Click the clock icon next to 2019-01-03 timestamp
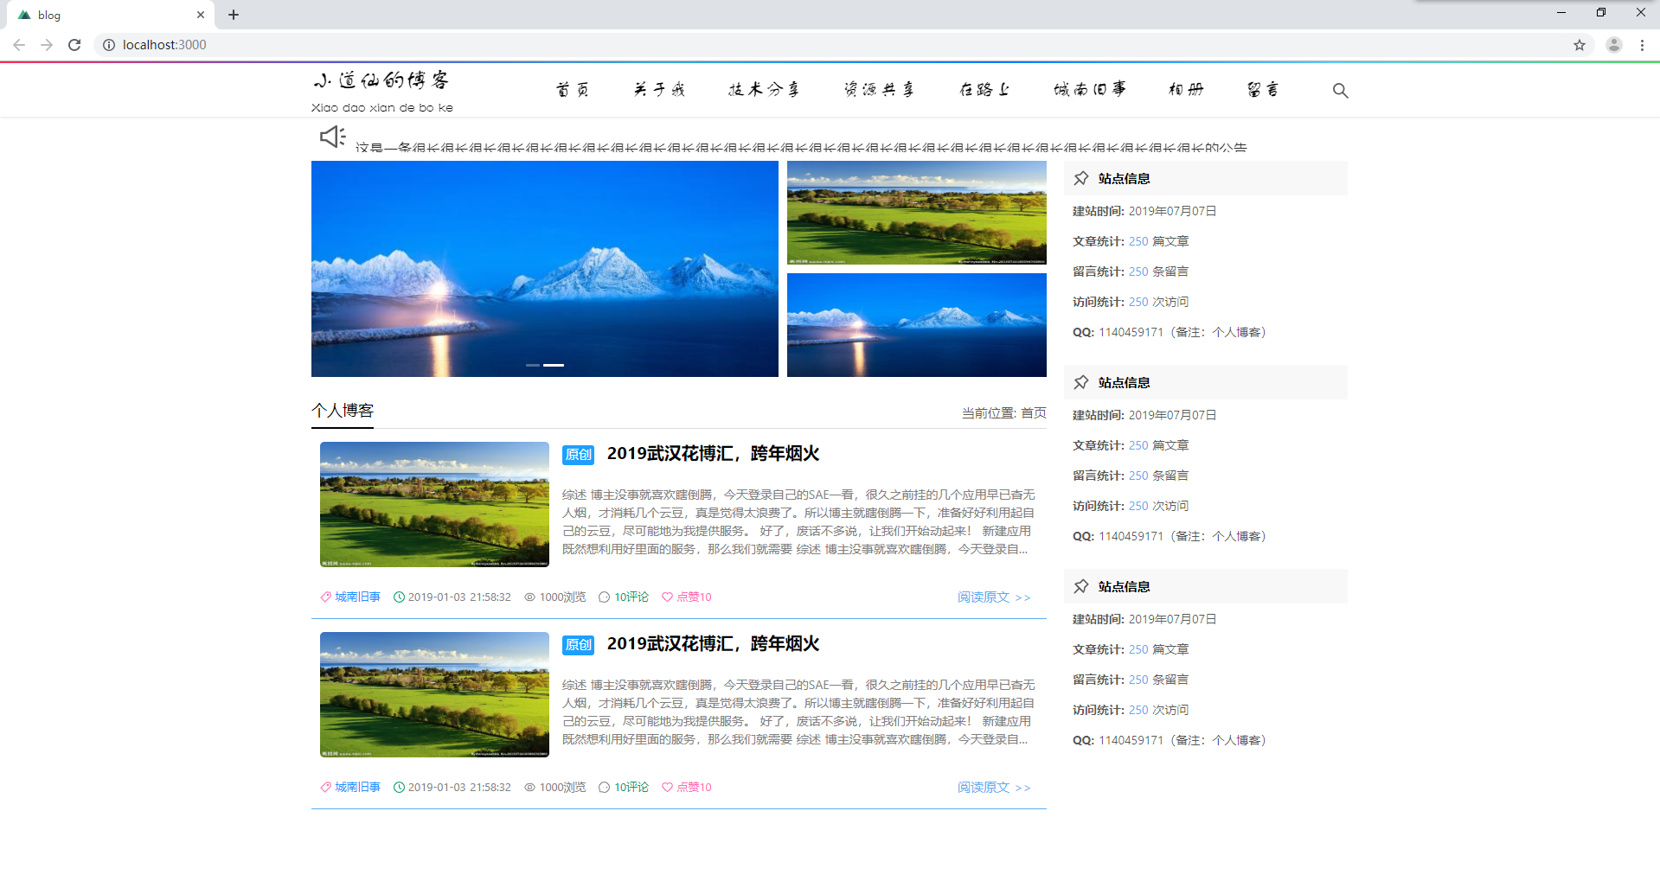Image resolution: width=1660 pixels, height=894 pixels. (399, 597)
